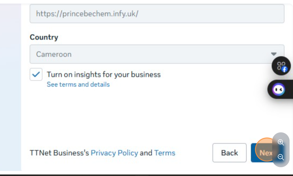Click the Country field label

(44, 37)
